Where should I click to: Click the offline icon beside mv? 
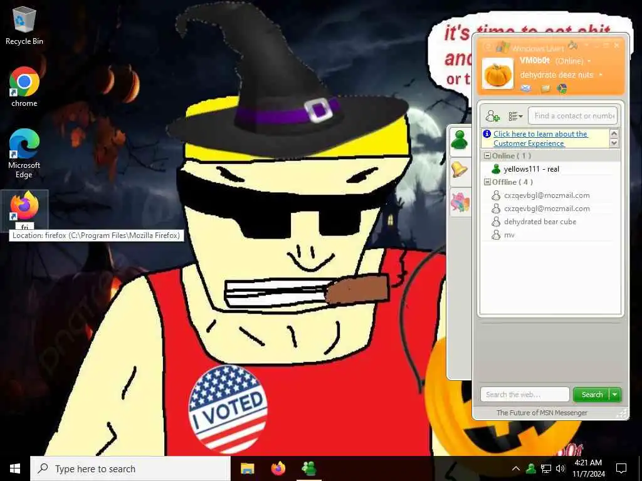[496, 235]
